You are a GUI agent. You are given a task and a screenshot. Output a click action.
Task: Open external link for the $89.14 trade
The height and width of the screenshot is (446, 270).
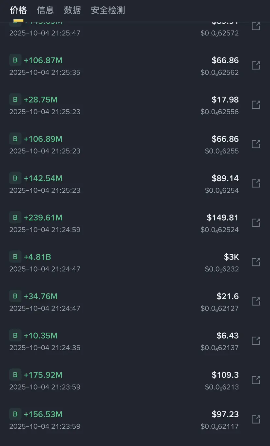point(256,183)
